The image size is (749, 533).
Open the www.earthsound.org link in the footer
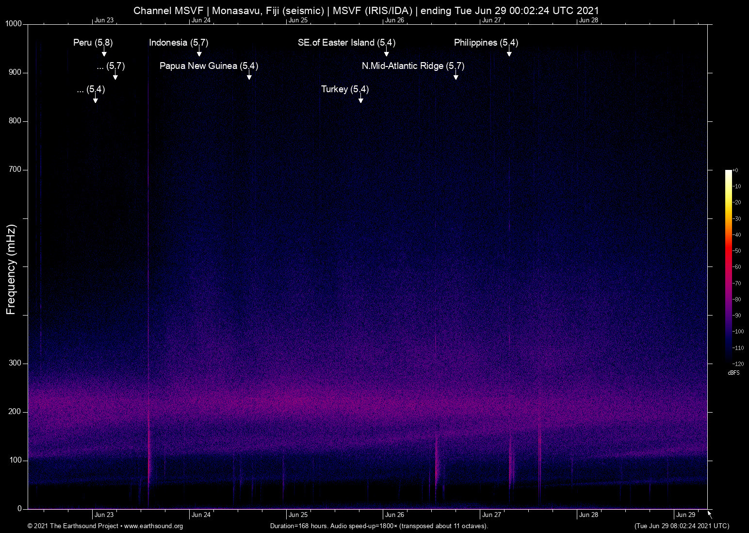[x=153, y=526]
